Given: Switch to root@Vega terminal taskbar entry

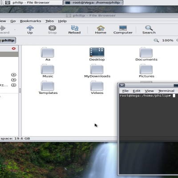Looking at the screenshot, I should tap(93, 3).
